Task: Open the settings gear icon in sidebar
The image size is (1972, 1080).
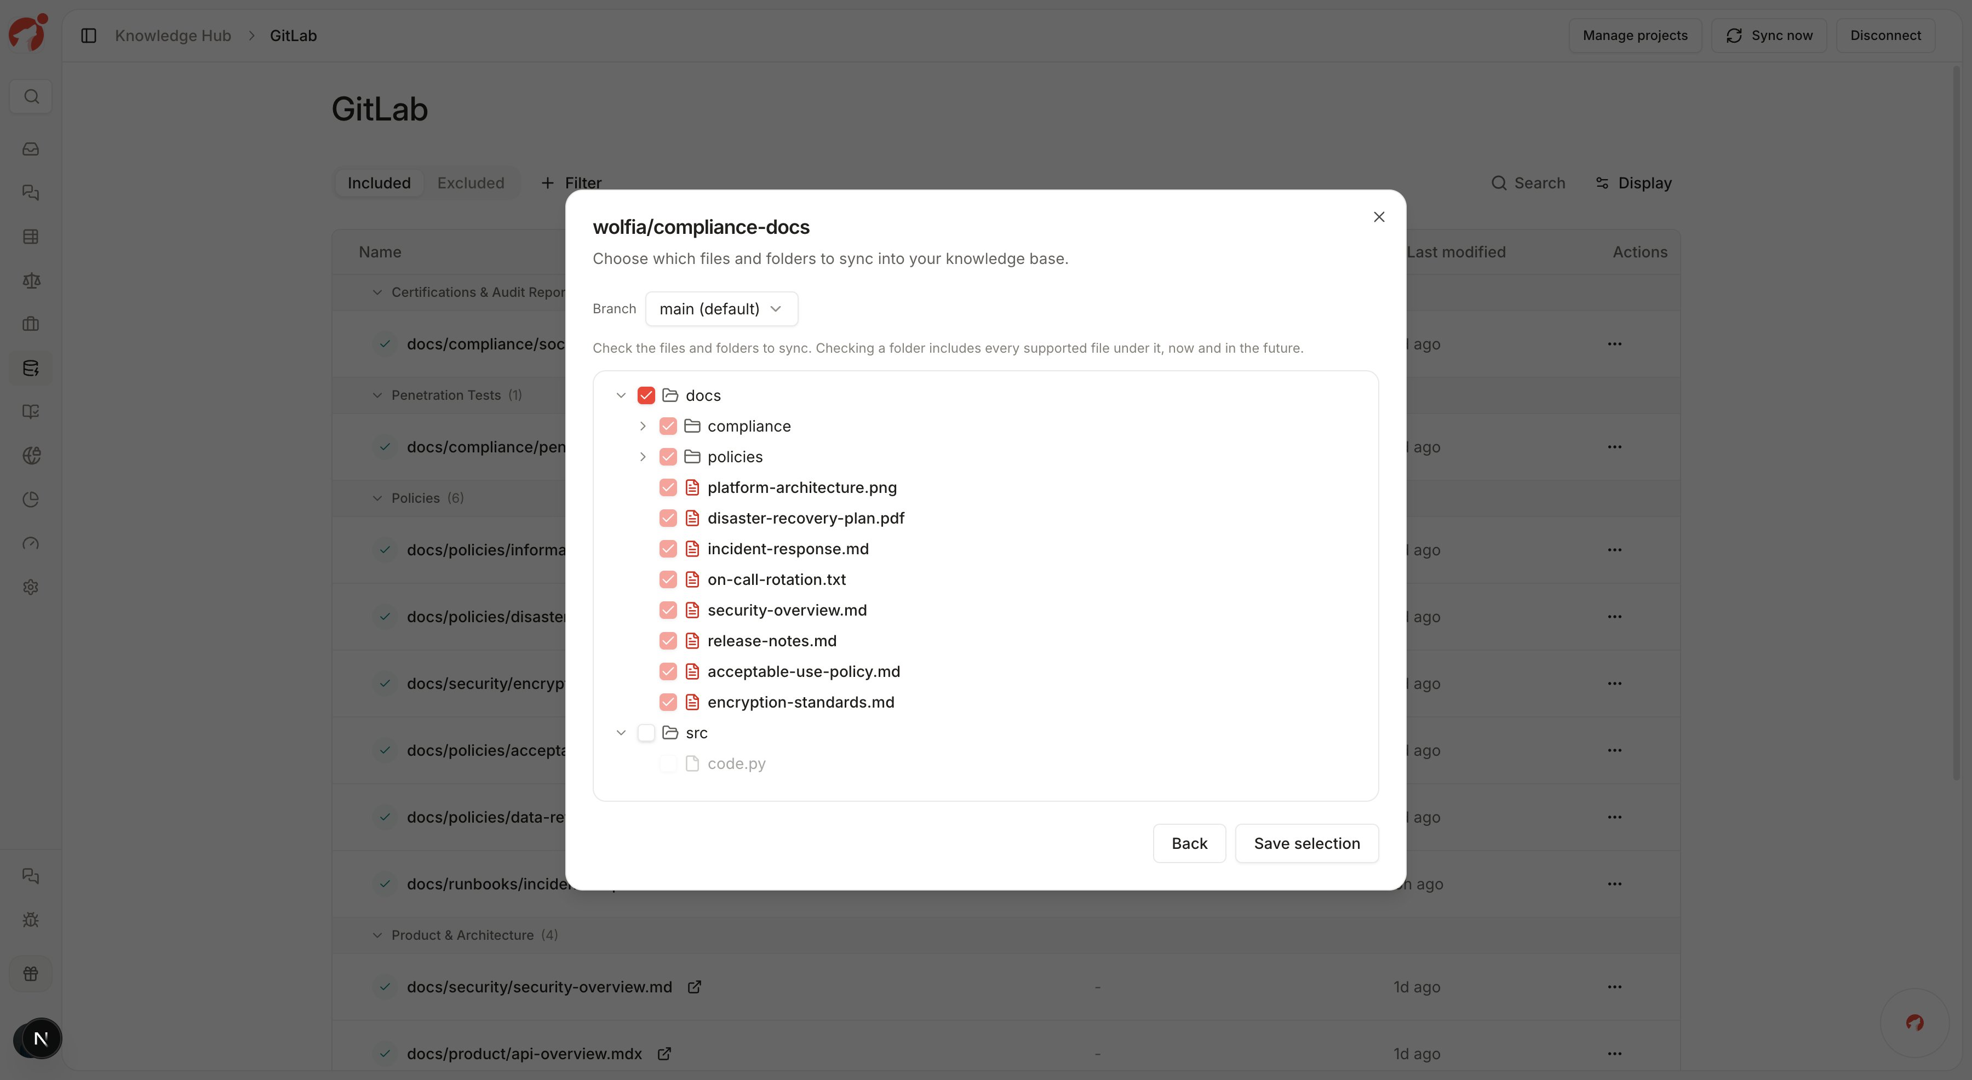Action: point(31,587)
